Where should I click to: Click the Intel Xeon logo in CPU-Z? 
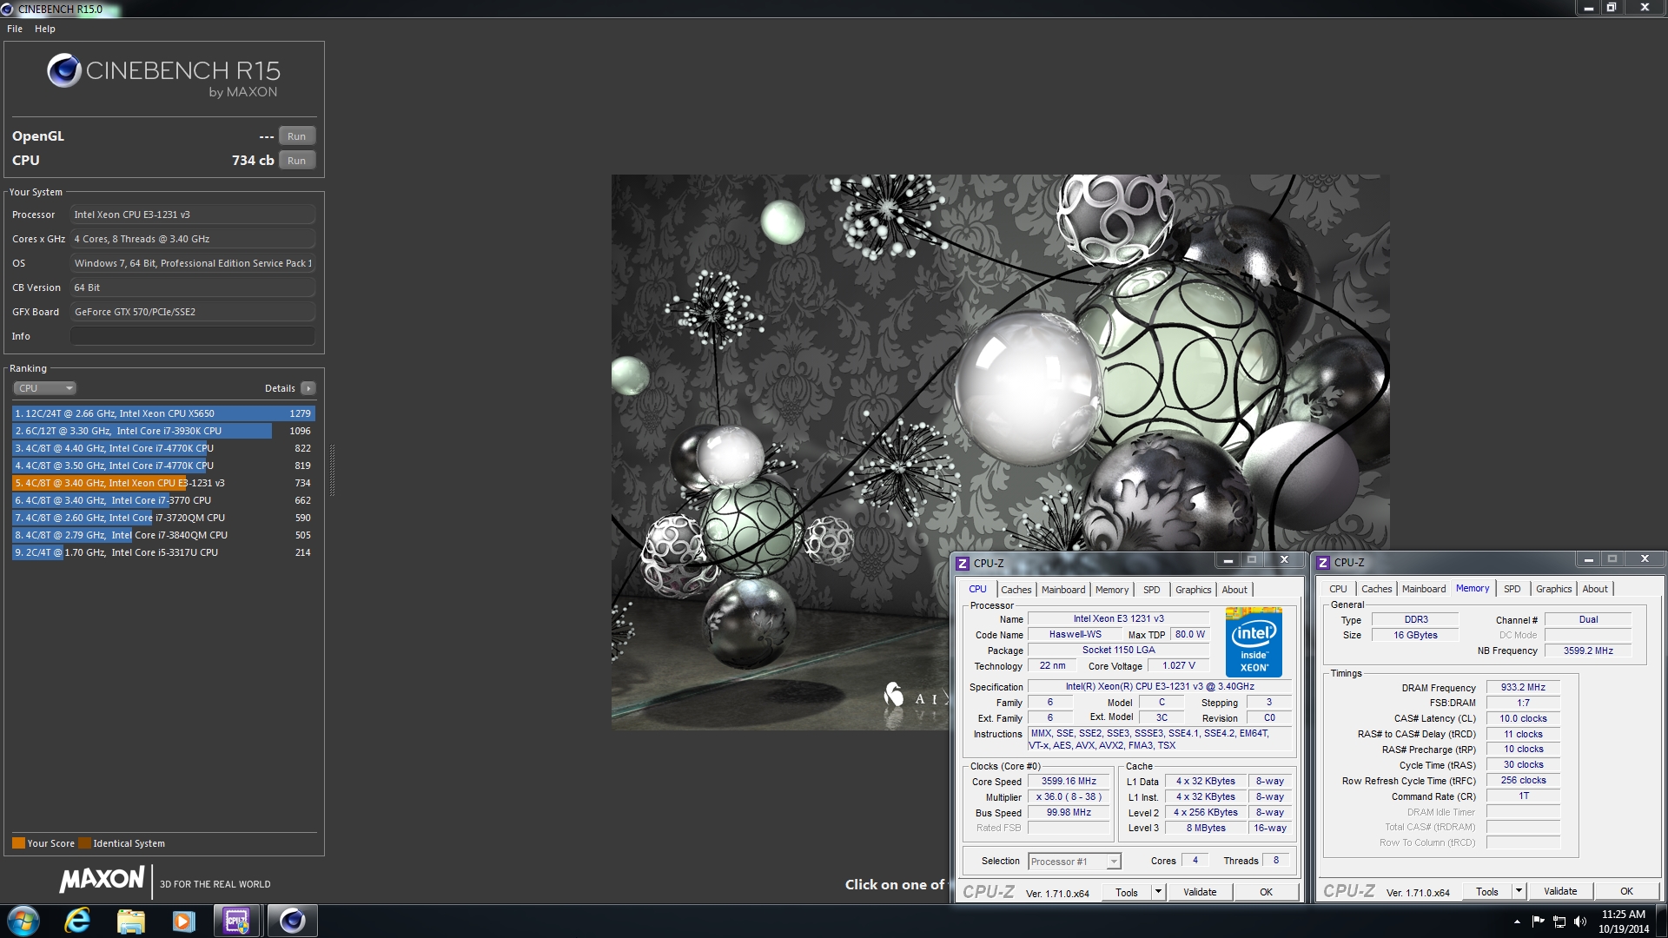[1254, 644]
